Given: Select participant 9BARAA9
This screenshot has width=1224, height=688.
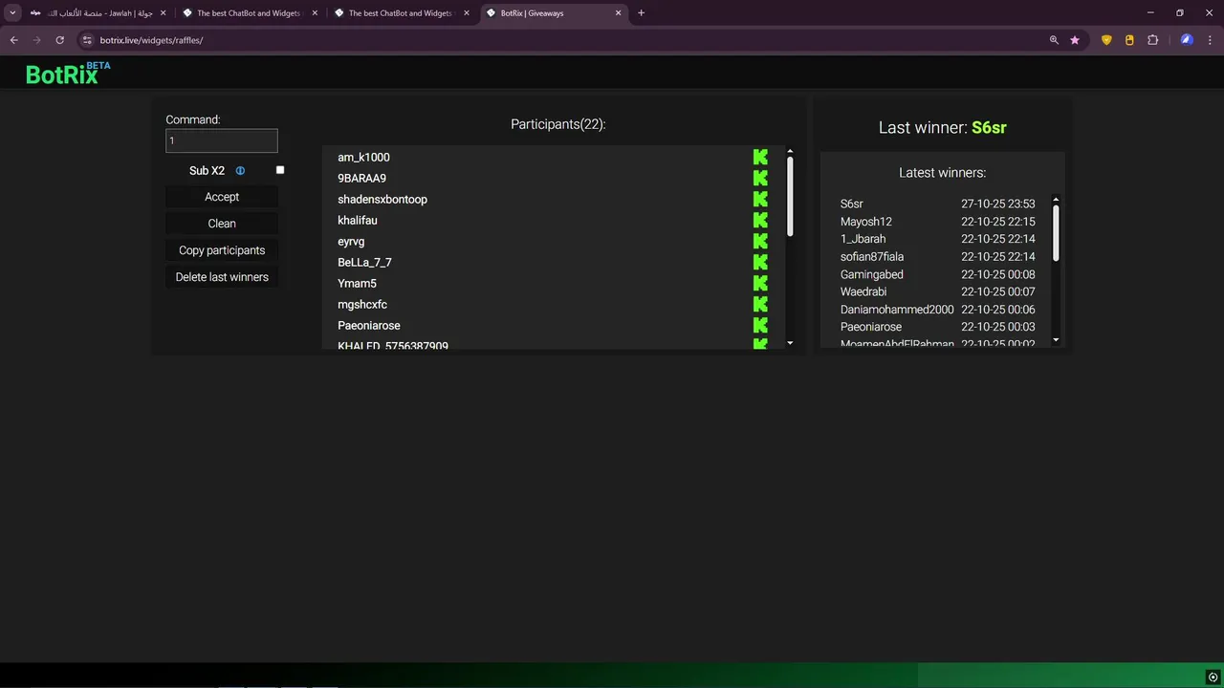Looking at the screenshot, I should [x=361, y=178].
